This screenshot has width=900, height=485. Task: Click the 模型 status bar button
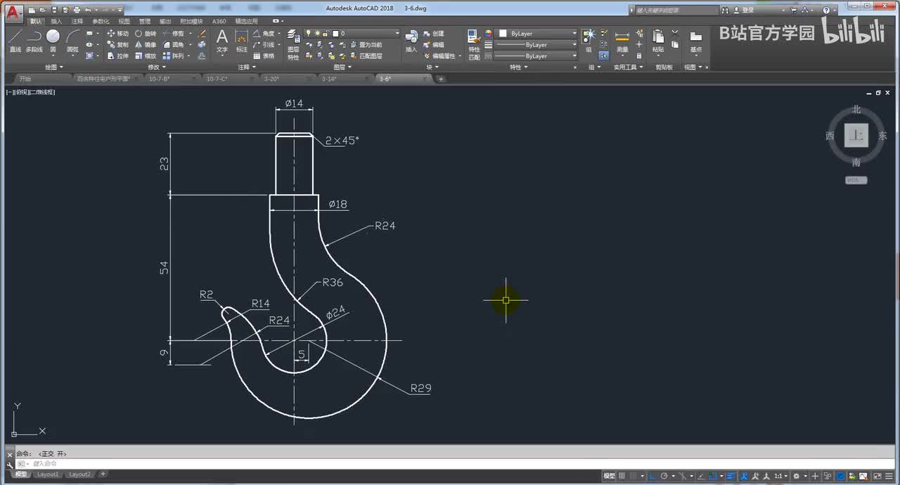(x=609, y=476)
